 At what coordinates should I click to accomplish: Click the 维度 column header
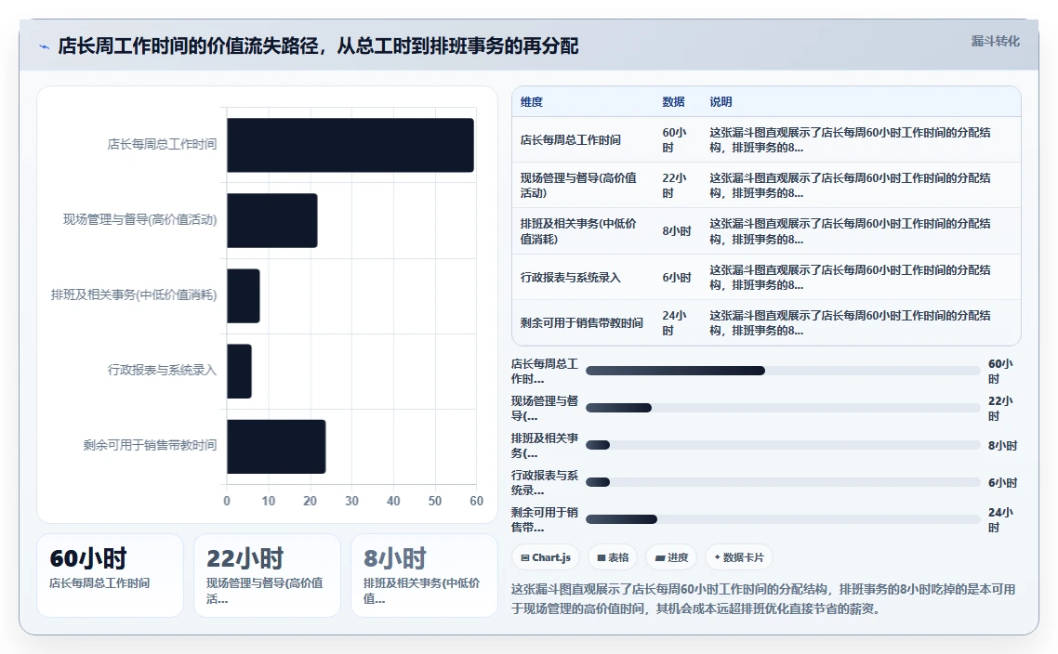point(532,102)
